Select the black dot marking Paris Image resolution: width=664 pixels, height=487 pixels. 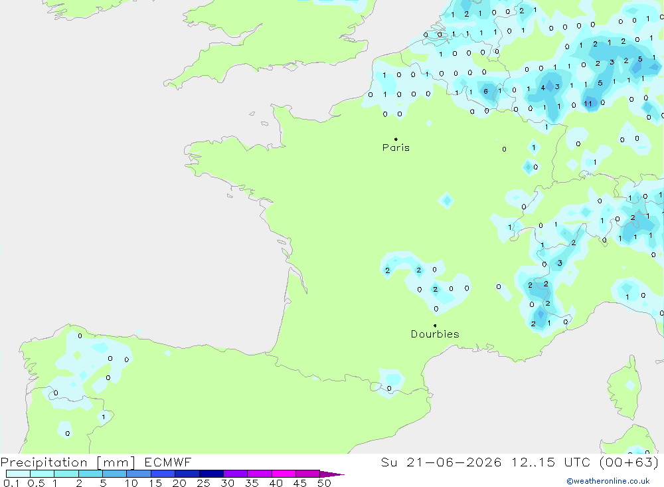click(x=396, y=139)
